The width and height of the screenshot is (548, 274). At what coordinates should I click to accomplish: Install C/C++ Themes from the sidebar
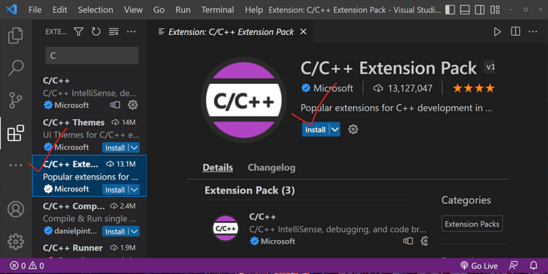[x=115, y=148]
